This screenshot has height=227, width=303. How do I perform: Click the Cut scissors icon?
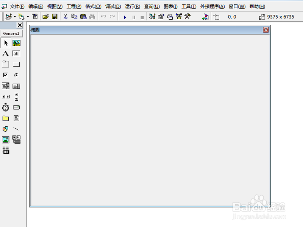pos(66,17)
